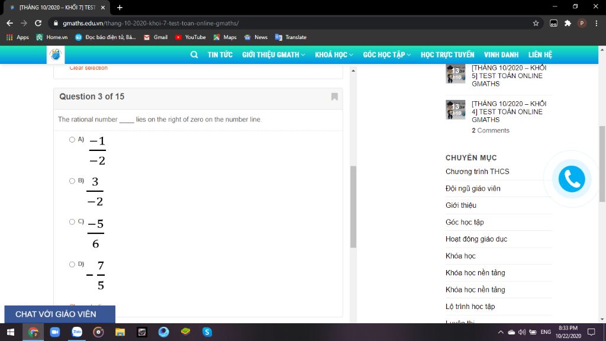Open the Chrome three-dot menu
Viewport: 606px width, 341px height.
(x=597, y=23)
